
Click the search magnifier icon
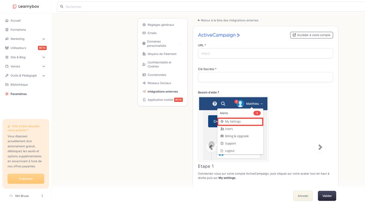point(62,7)
